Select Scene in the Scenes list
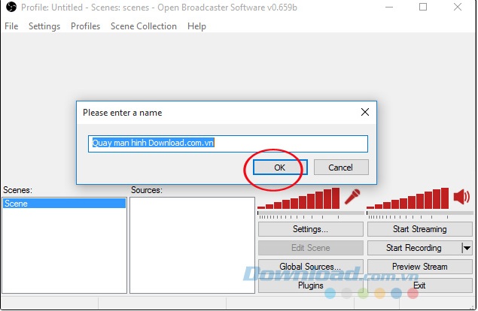Image resolution: width=478 pixels, height=311 pixels. pyautogui.click(x=64, y=204)
